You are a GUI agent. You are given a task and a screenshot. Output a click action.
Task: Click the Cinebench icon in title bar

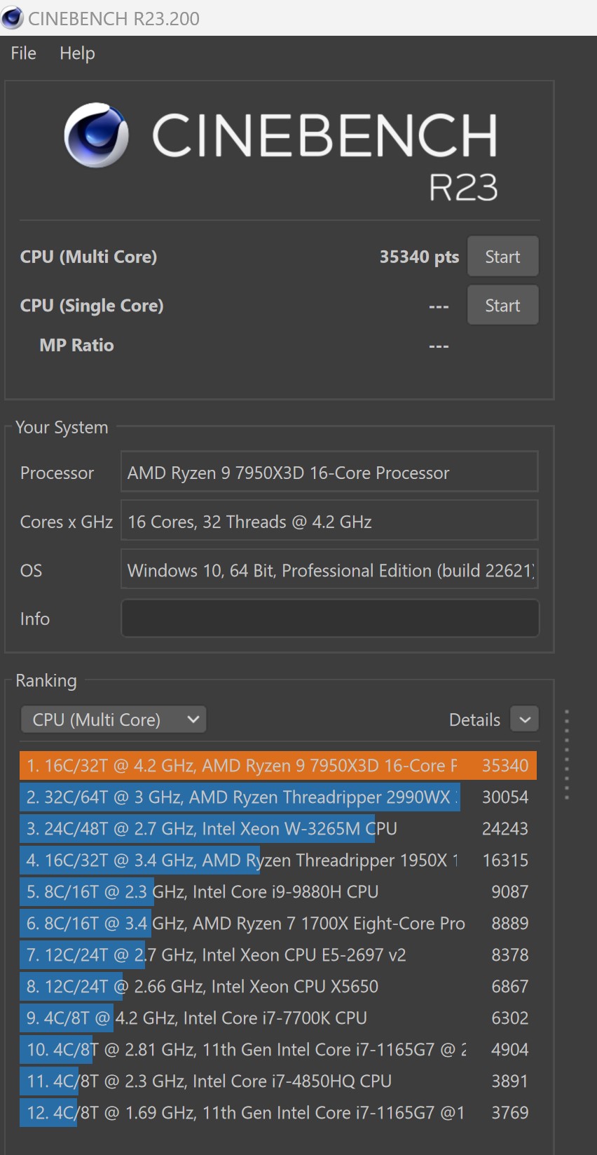[x=13, y=18]
